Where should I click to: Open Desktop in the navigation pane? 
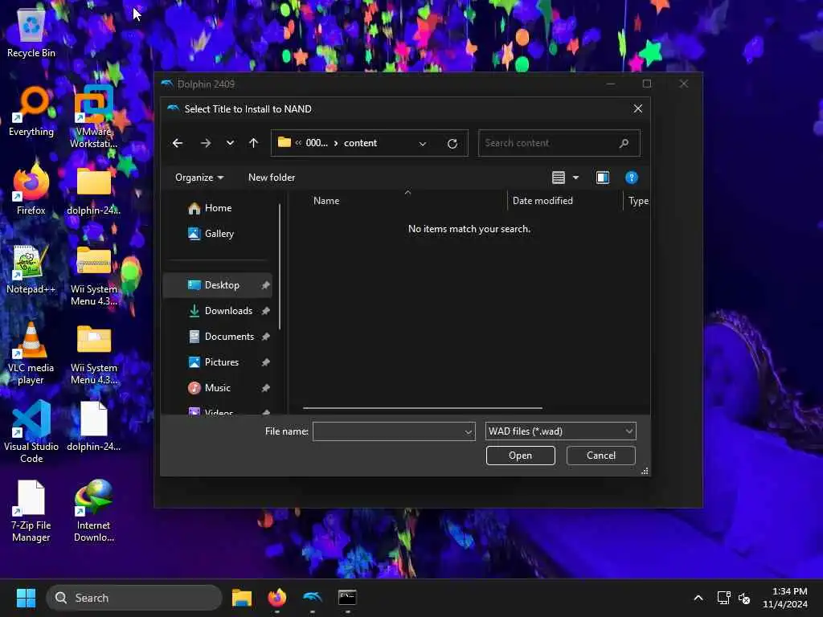pyautogui.click(x=218, y=285)
